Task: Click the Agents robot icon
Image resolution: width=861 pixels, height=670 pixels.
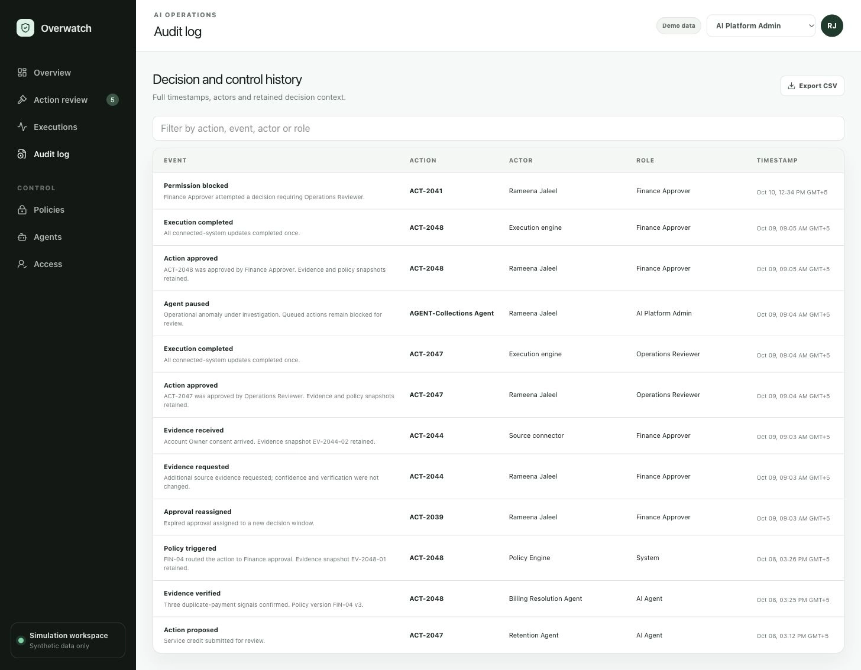Action: (x=22, y=237)
